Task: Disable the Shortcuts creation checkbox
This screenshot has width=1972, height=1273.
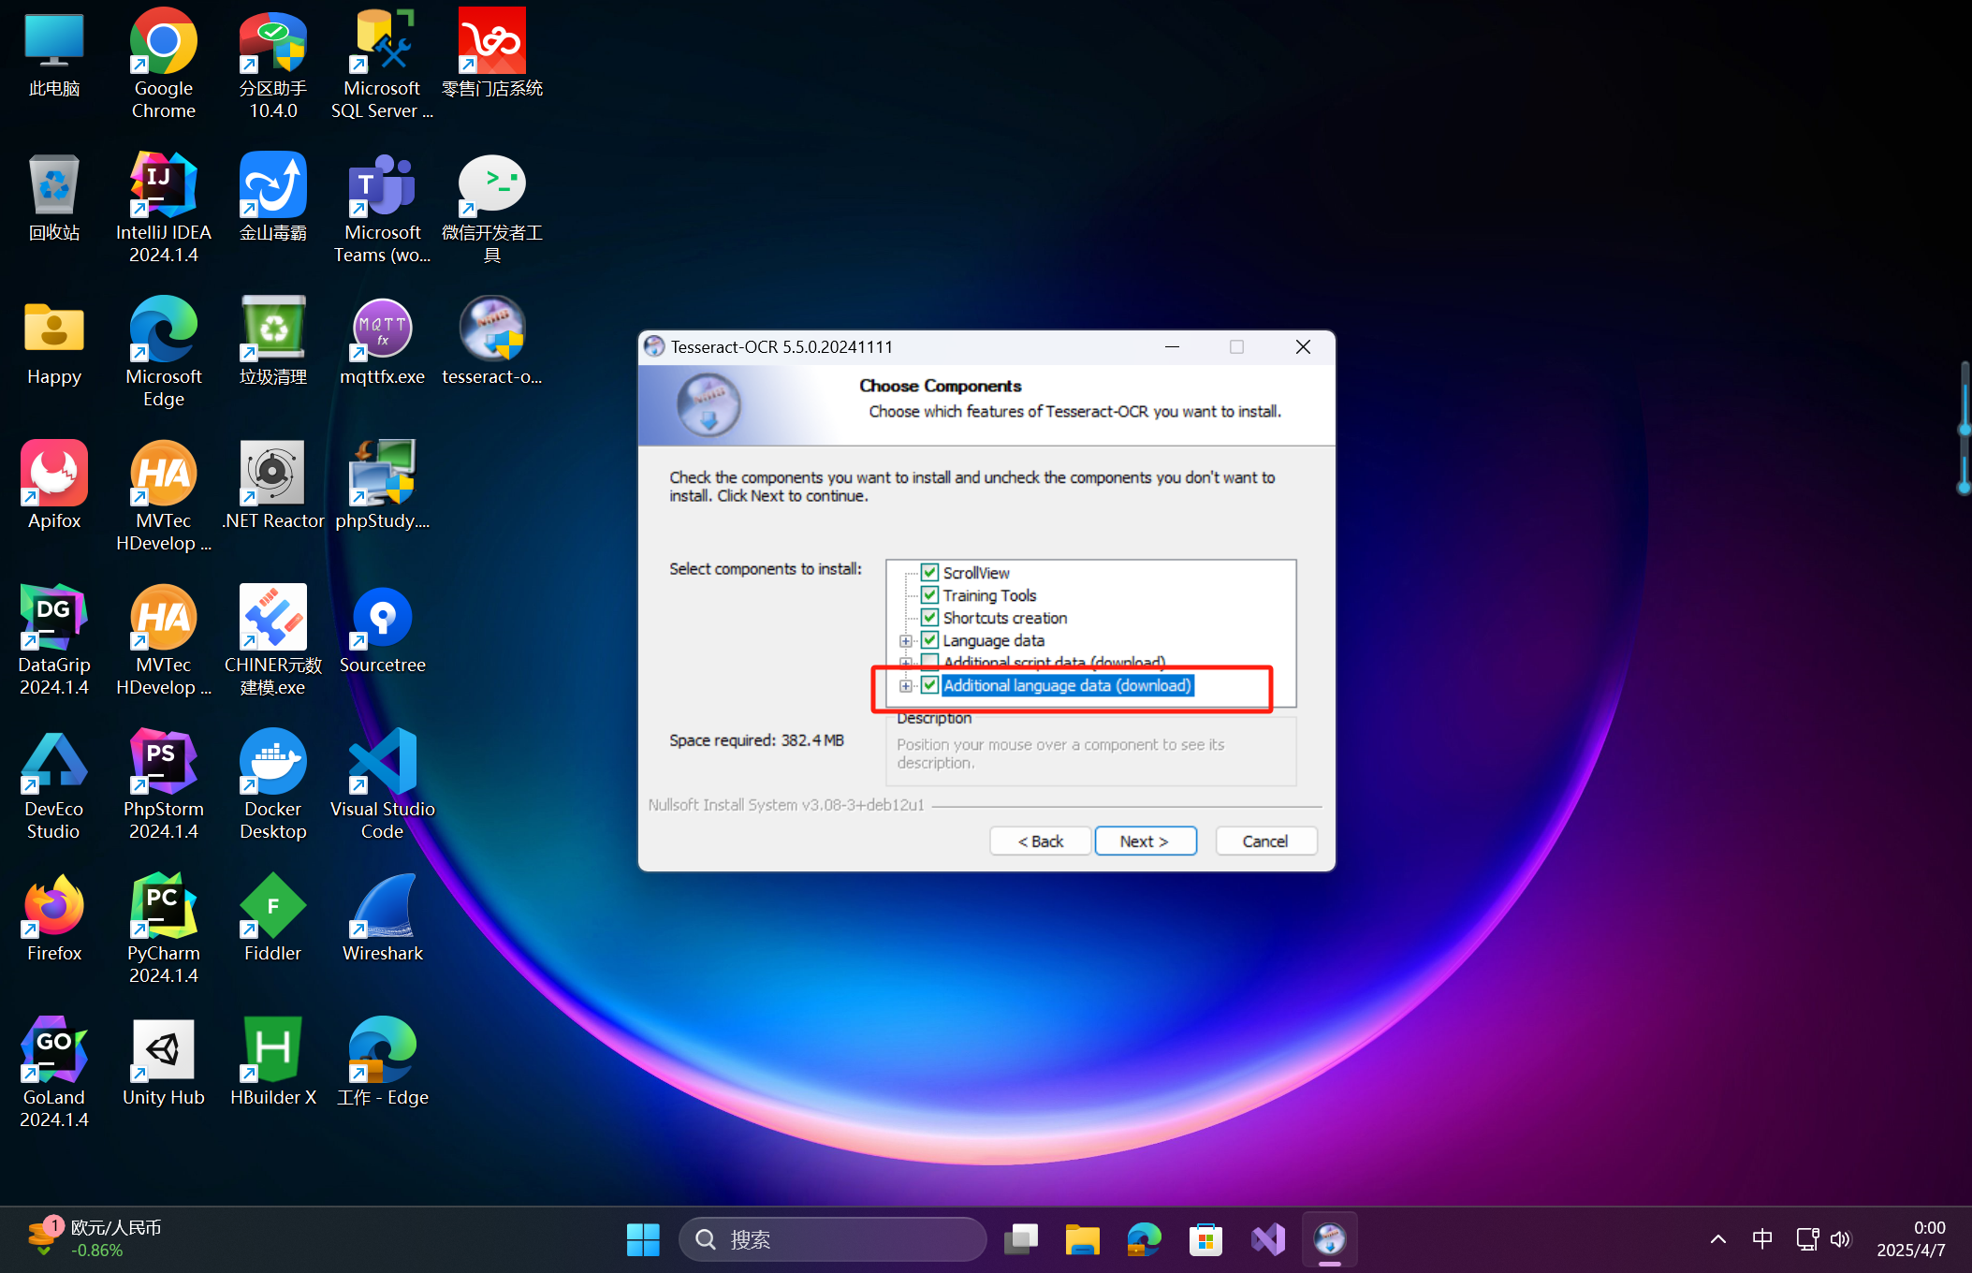Action: coord(929,617)
